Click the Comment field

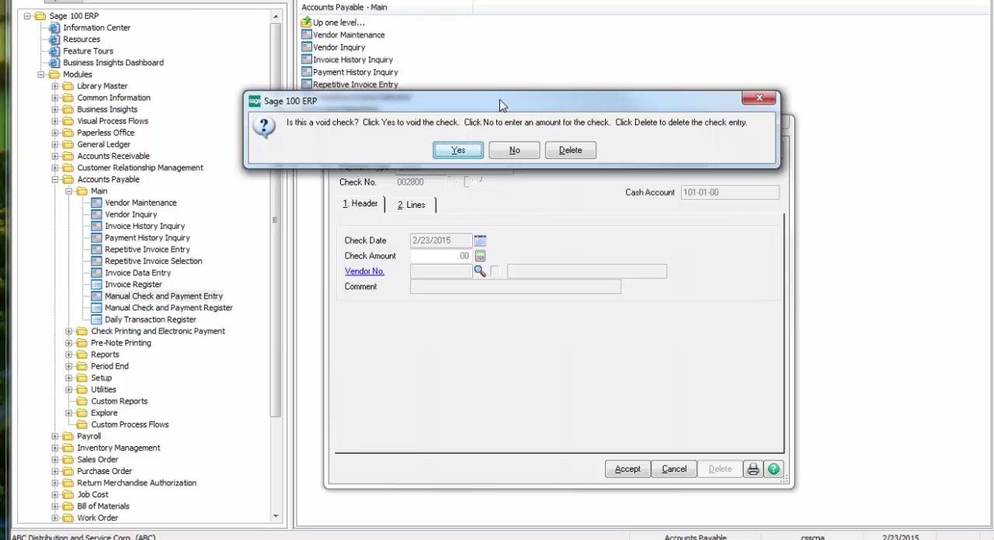(x=516, y=287)
